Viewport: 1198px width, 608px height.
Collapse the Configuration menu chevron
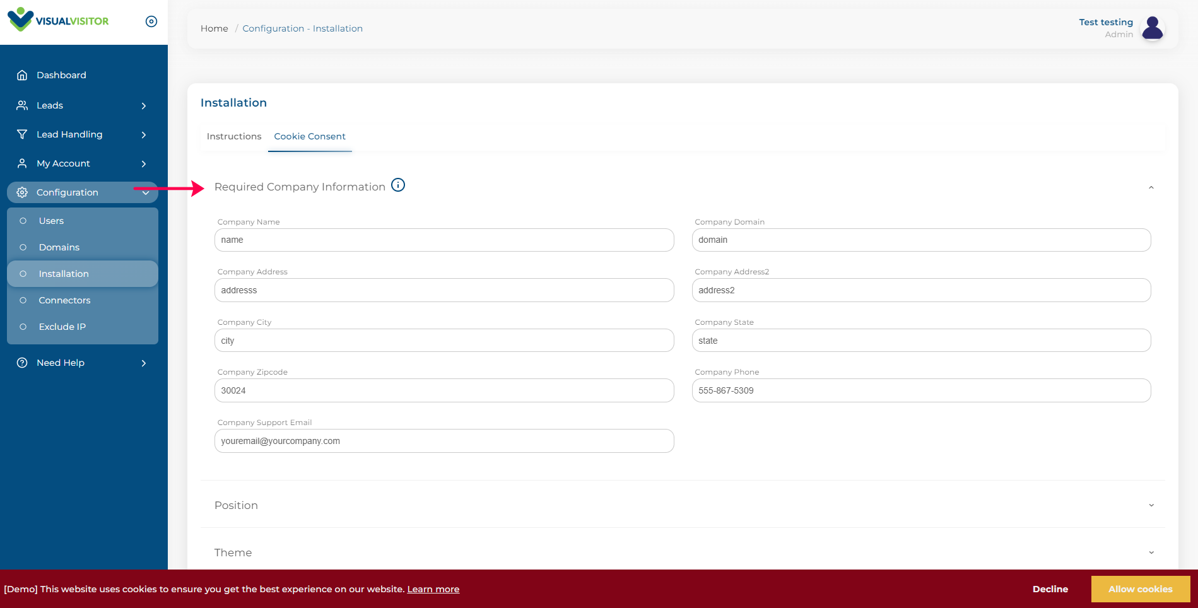[146, 193]
